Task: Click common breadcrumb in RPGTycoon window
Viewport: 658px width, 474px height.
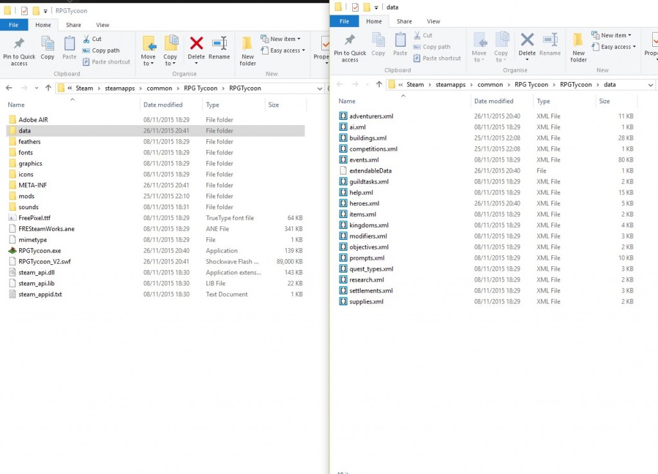Action: point(159,88)
